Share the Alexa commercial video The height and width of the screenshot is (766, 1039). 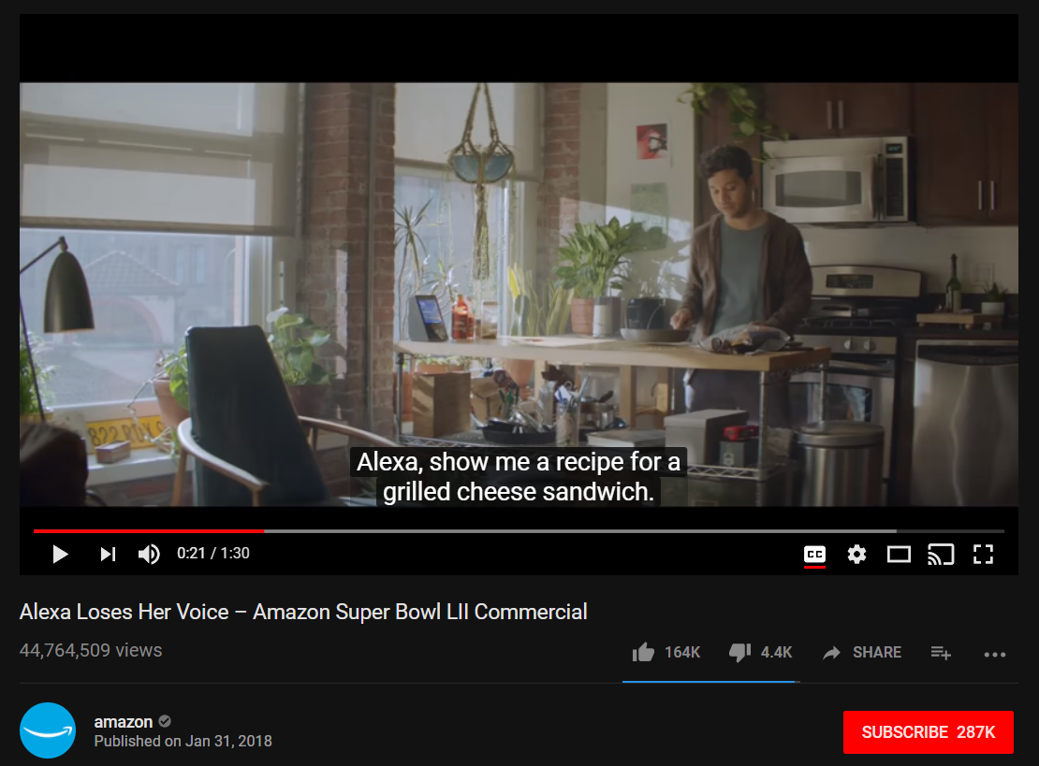coord(862,653)
